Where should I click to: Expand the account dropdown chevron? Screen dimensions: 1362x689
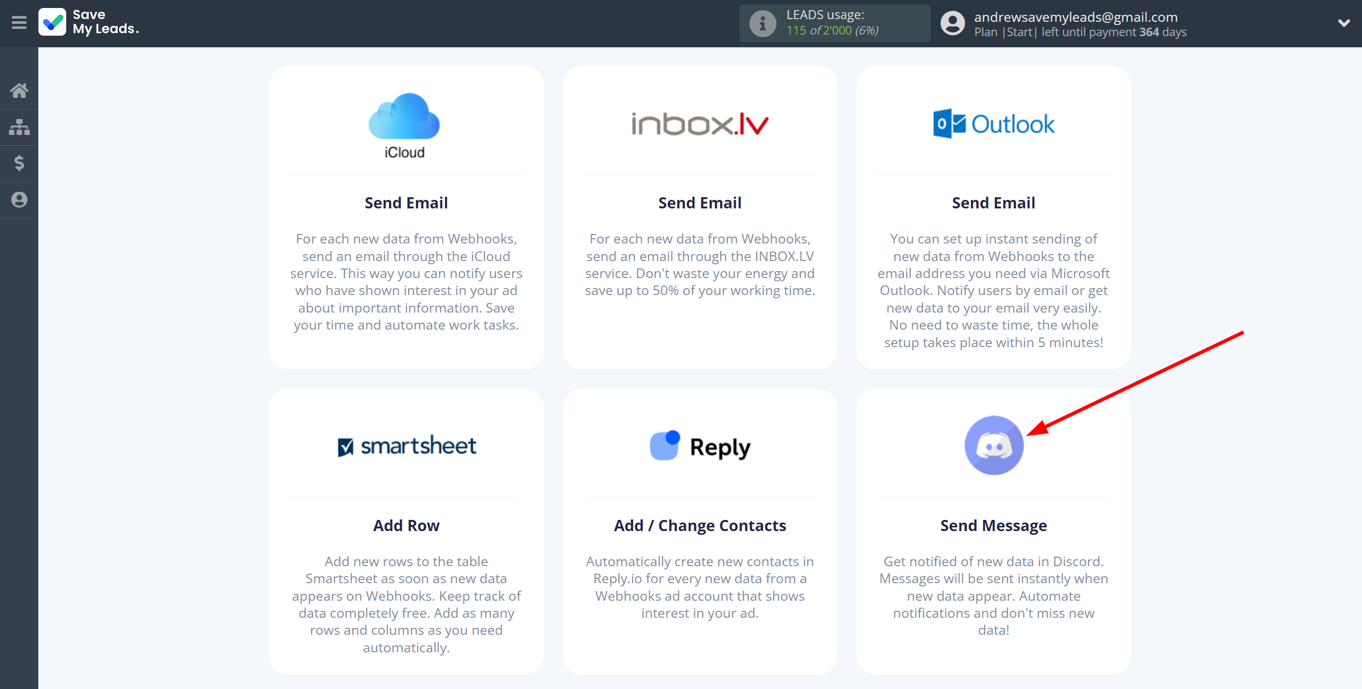[1344, 23]
